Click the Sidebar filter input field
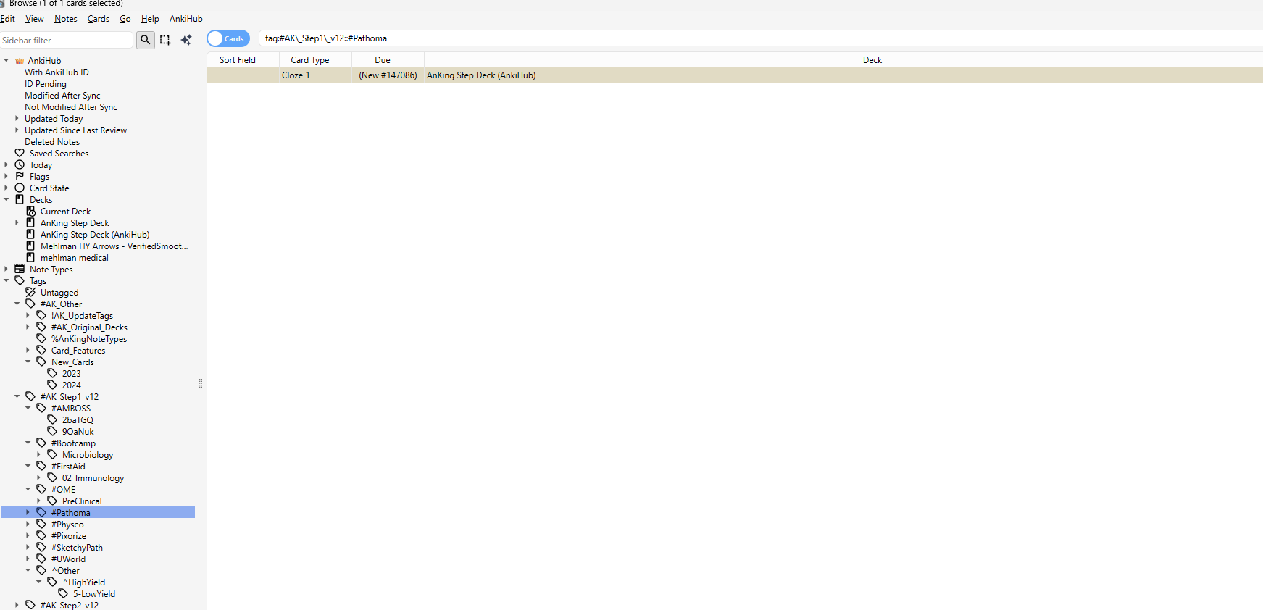 (x=67, y=41)
